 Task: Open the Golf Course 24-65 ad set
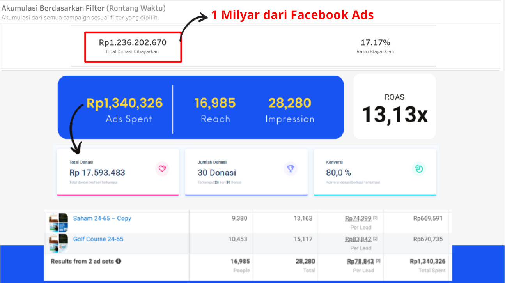tap(98, 239)
